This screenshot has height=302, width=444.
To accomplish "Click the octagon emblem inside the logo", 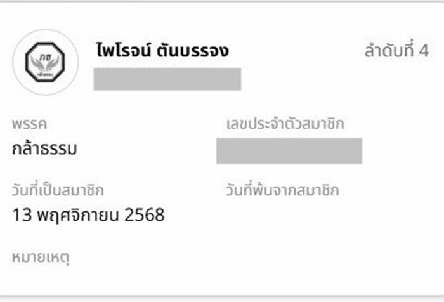I will point(45,61).
